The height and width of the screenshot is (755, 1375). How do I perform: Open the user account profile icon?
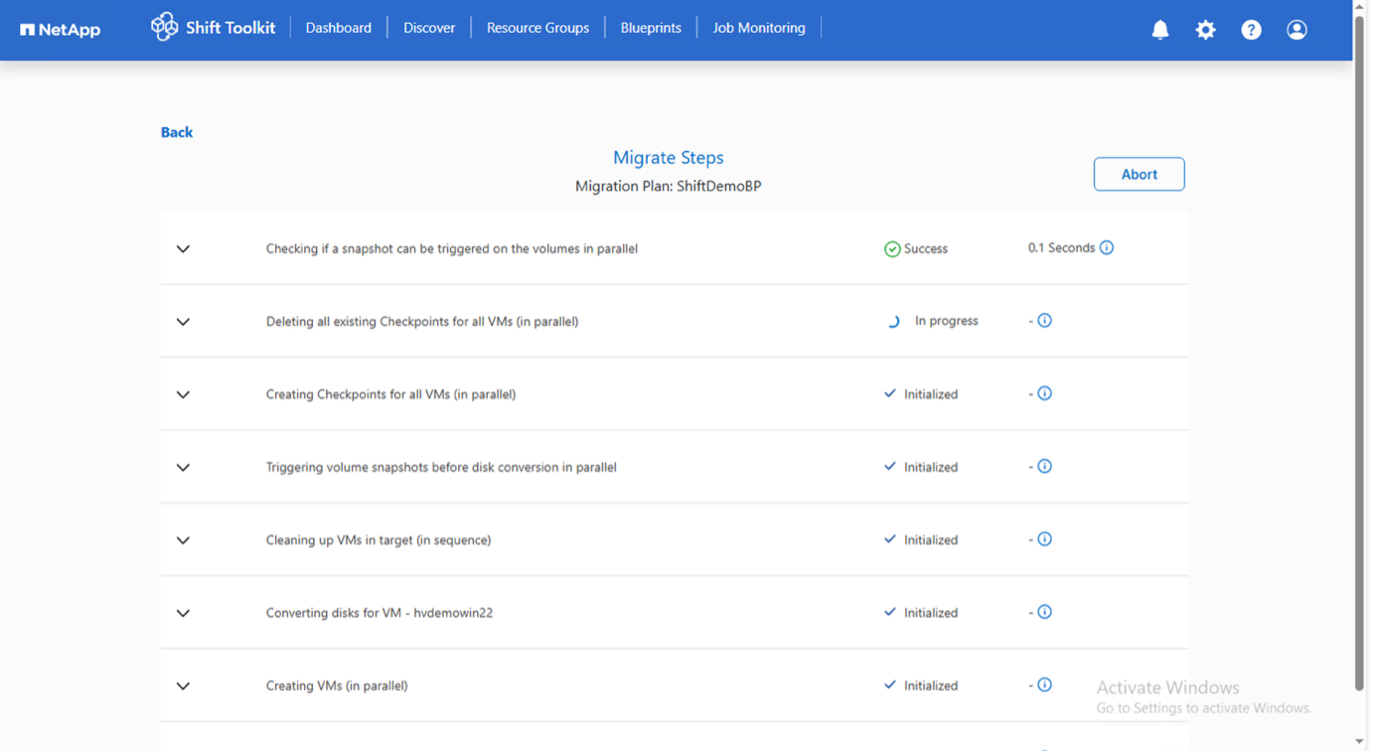click(1297, 30)
